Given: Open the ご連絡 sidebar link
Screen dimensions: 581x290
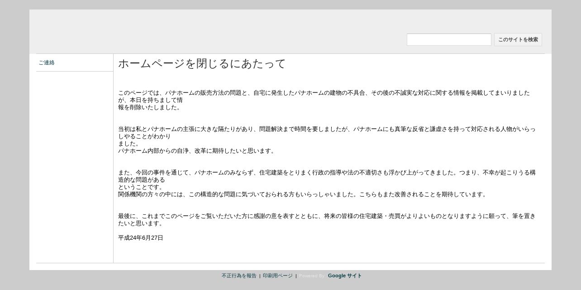Looking at the screenshot, I should [x=47, y=63].
